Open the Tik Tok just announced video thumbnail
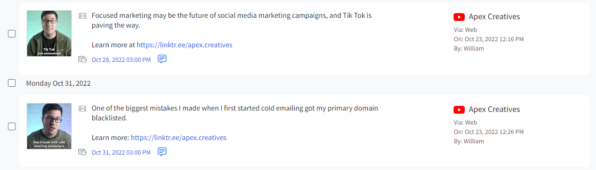Viewport: 596px width, 170px height. tap(49, 33)
